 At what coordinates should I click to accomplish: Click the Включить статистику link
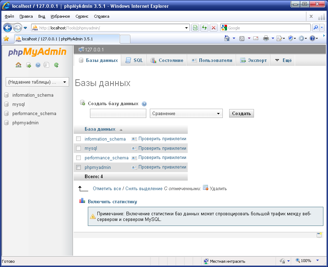point(113,202)
